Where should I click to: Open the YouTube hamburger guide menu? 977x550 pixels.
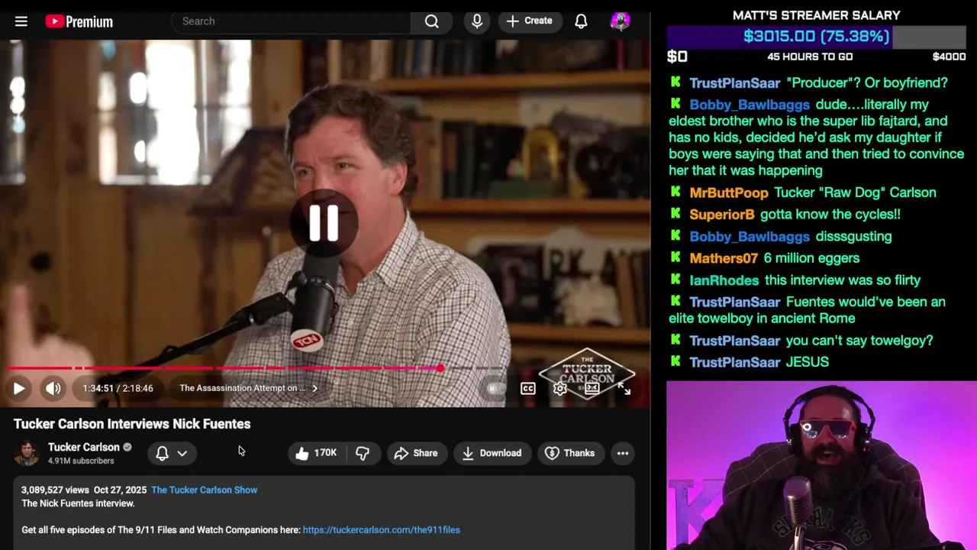(x=21, y=21)
